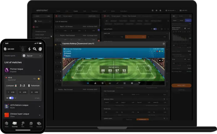
Task: Click the bar chart statistics icon in tracker toolbar
Action: coord(95,83)
